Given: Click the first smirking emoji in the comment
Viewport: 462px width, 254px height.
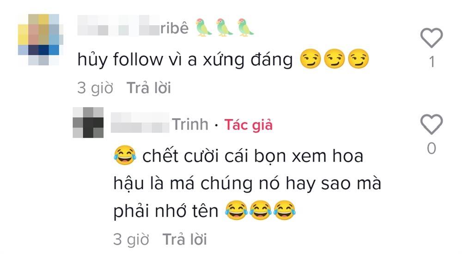Looking at the screenshot, I should [x=310, y=59].
